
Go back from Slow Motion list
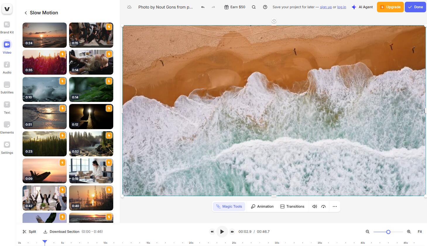click(x=26, y=13)
